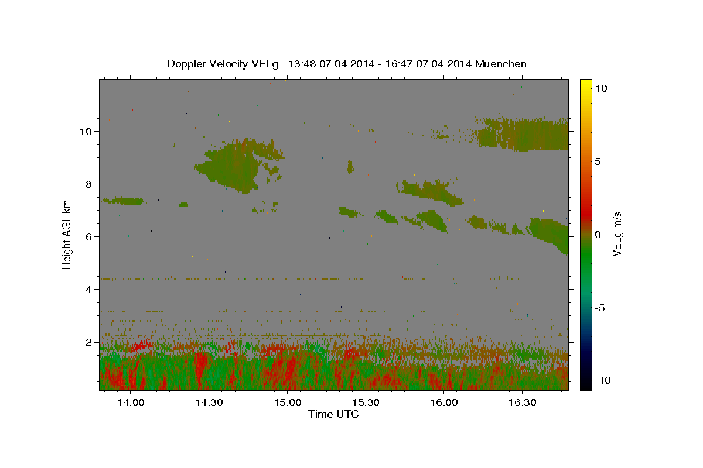Click the height axis label 10
The height and width of the screenshot is (468, 703).
click(x=87, y=132)
